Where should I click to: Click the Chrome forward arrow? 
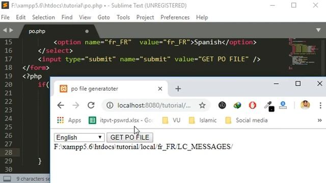[x=76, y=105]
